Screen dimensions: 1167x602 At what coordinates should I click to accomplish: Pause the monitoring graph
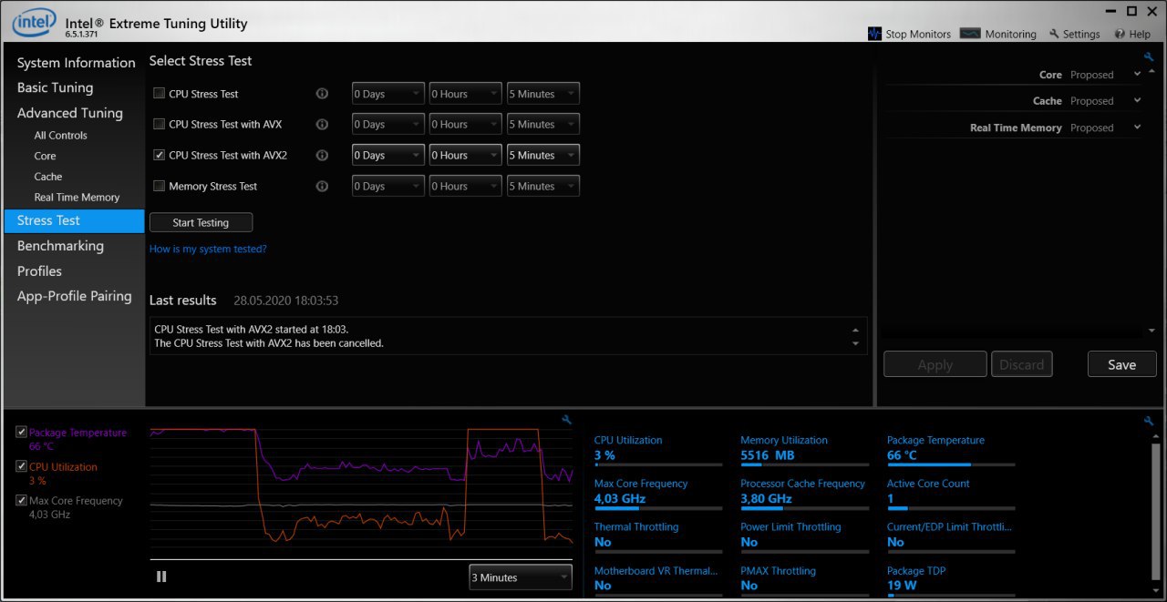[x=161, y=576]
